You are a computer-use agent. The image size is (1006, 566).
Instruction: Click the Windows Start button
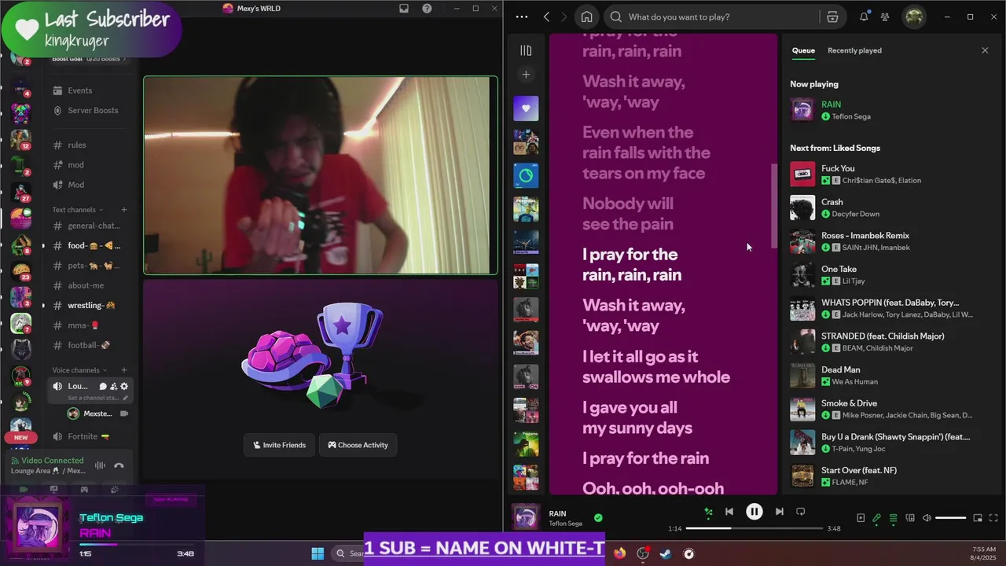tap(318, 553)
